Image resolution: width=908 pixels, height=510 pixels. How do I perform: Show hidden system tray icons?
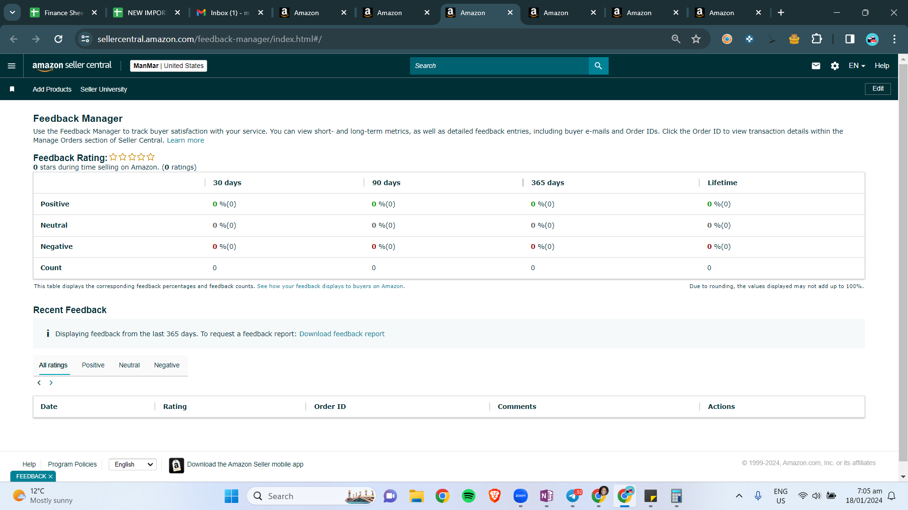[739, 496]
